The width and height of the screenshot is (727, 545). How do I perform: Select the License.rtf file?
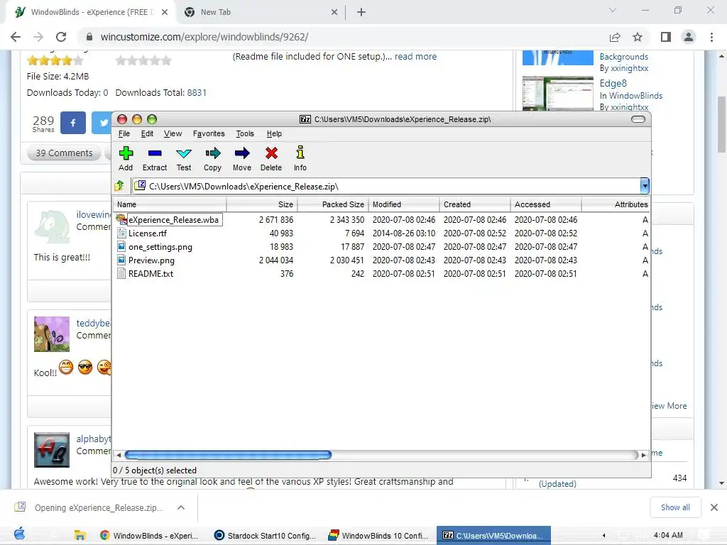(x=148, y=233)
